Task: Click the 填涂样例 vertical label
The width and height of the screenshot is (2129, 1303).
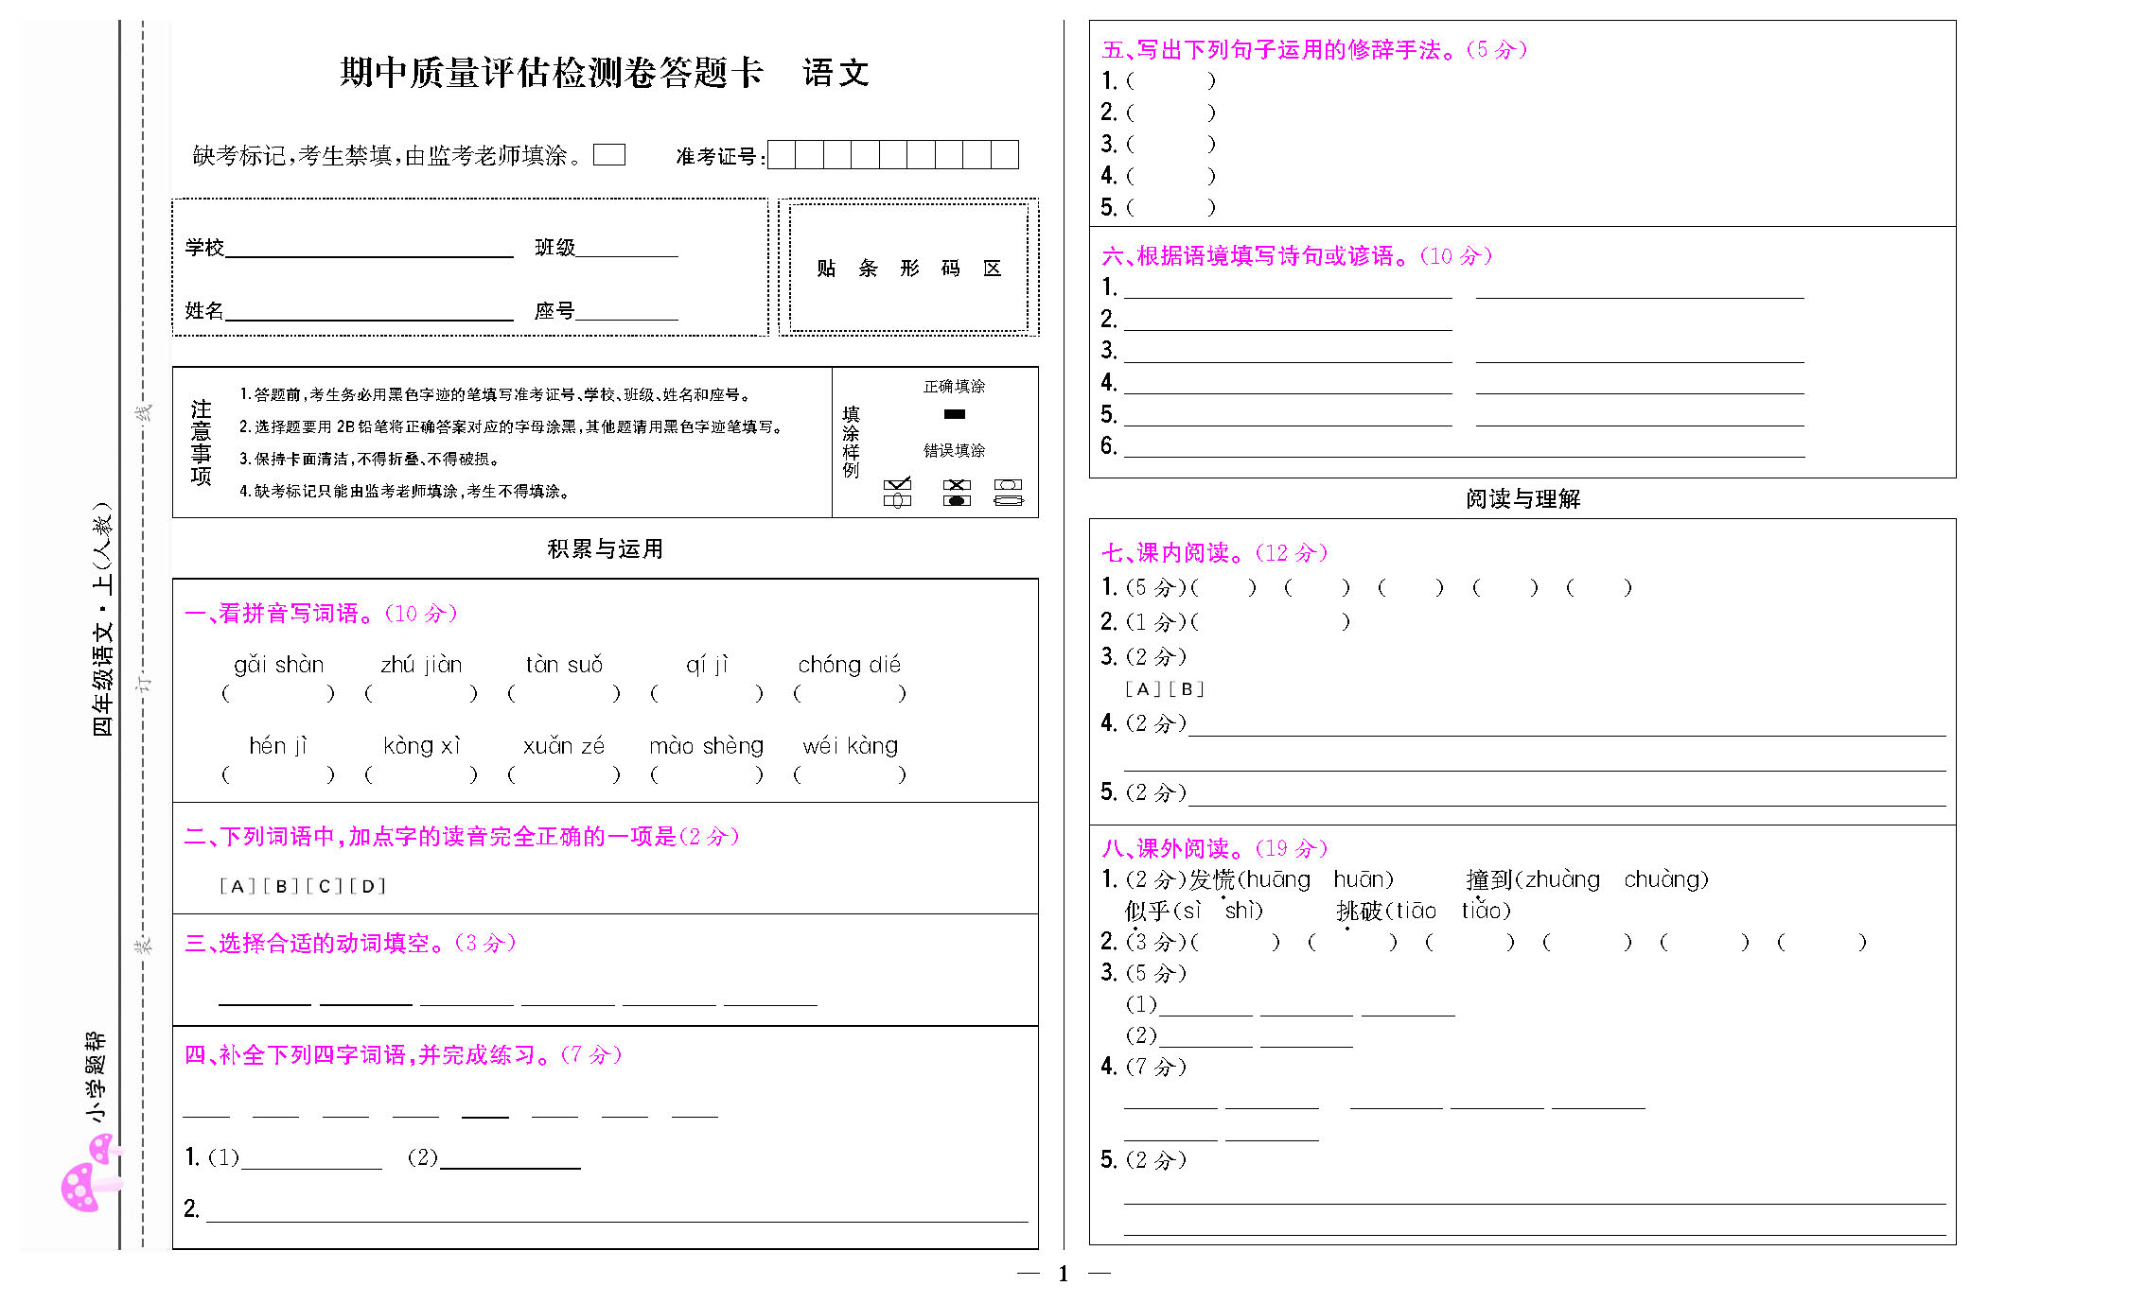Action: click(851, 442)
